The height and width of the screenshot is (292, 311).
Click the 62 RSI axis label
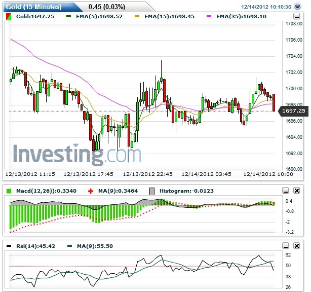(x=288, y=255)
